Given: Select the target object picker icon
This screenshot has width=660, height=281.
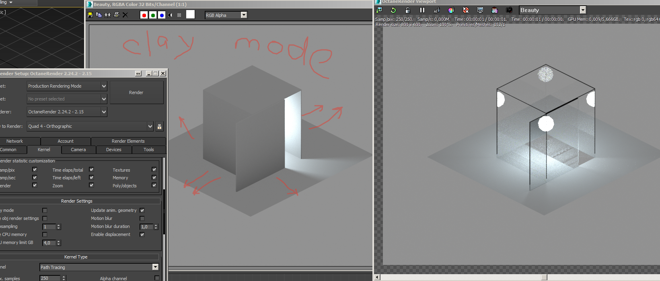Looking at the screenshot, I should click(466, 10).
